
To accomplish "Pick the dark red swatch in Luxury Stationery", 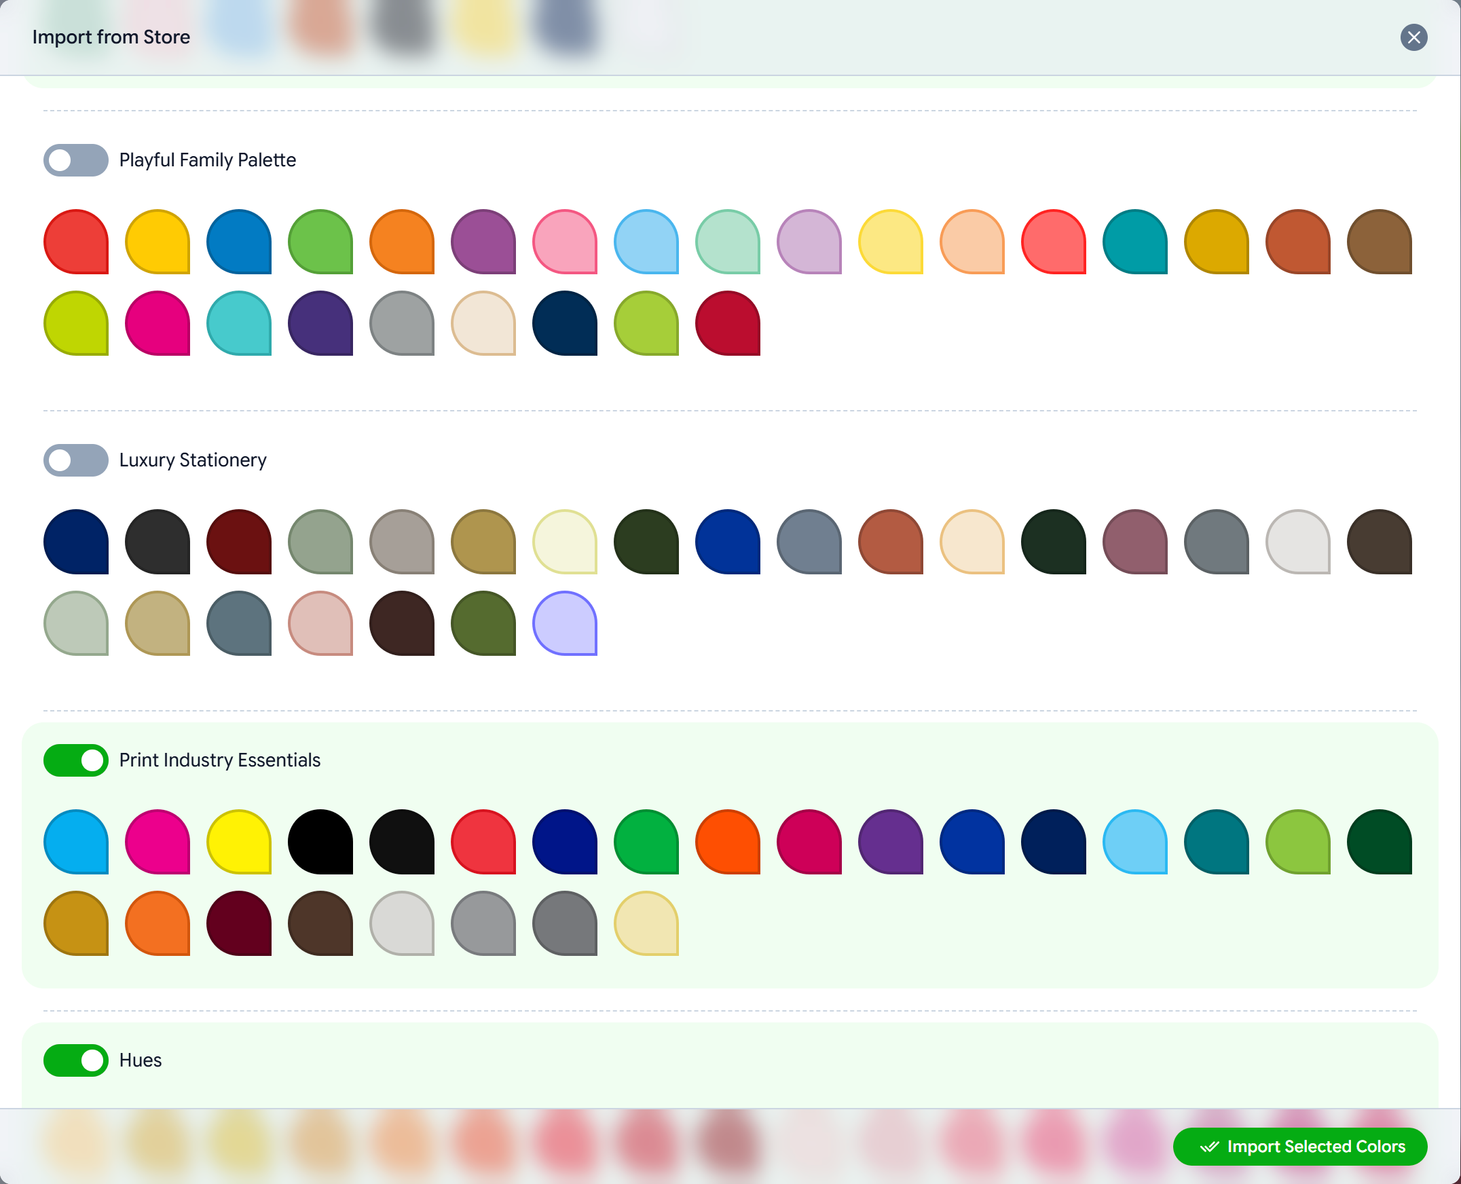I will (x=240, y=542).
